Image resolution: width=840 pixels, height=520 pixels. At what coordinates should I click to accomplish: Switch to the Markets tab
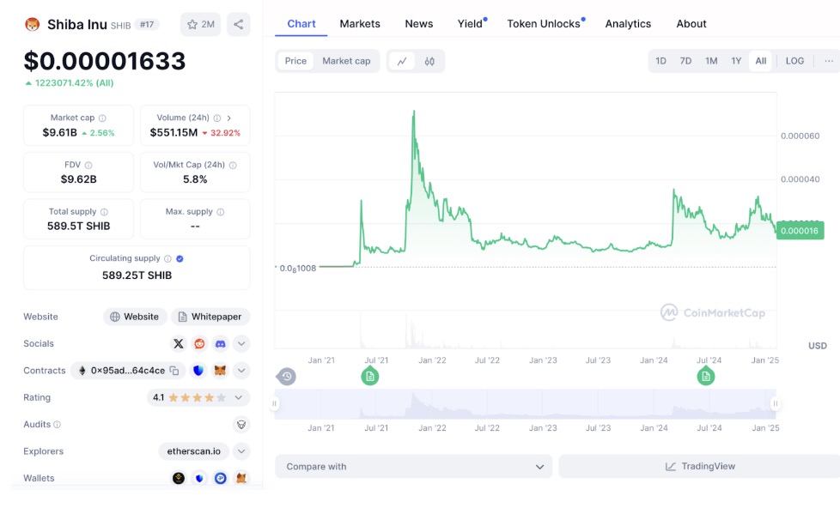click(360, 24)
